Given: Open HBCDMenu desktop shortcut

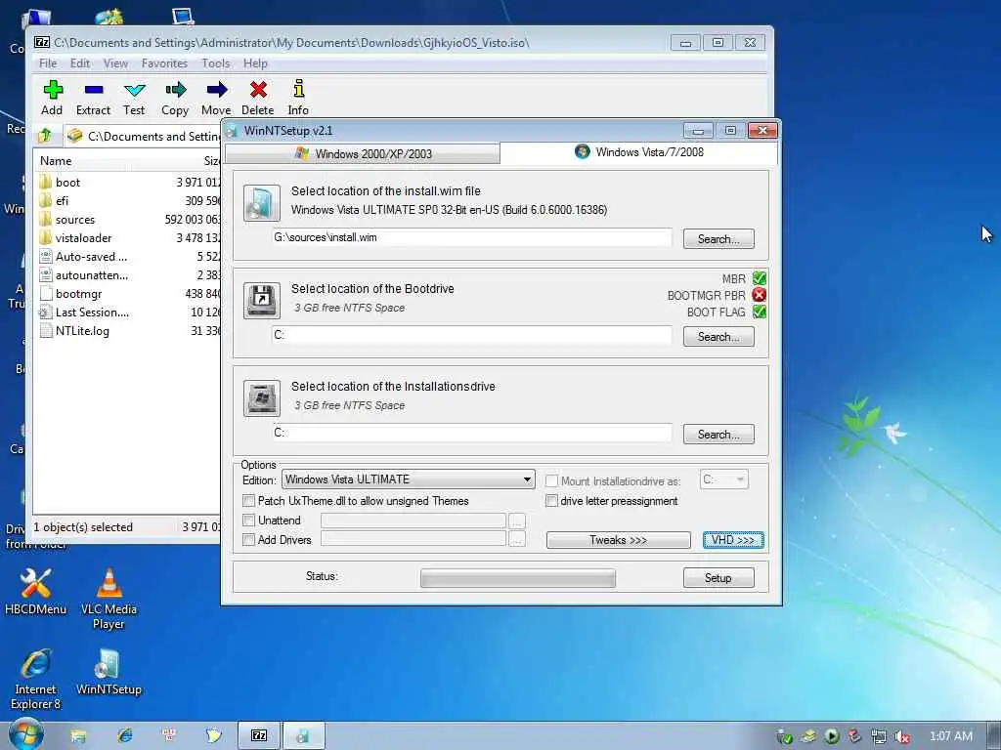Looking at the screenshot, I should tap(35, 591).
